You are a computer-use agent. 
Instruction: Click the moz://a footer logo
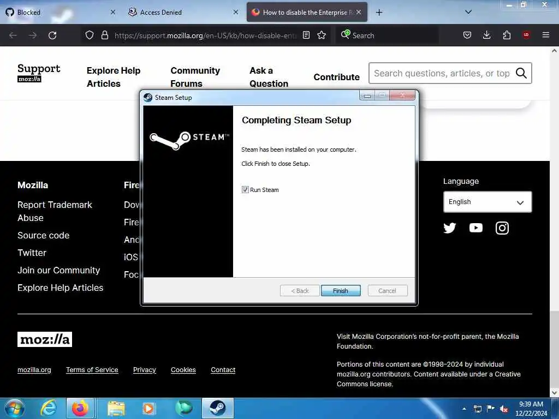pos(45,339)
